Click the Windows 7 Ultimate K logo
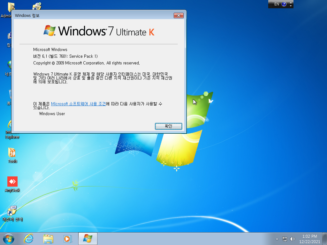This screenshot has height=245, width=327. [99, 31]
